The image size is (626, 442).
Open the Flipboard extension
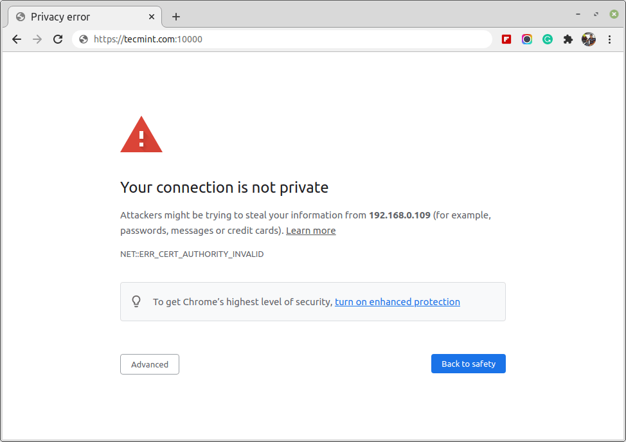tap(506, 39)
